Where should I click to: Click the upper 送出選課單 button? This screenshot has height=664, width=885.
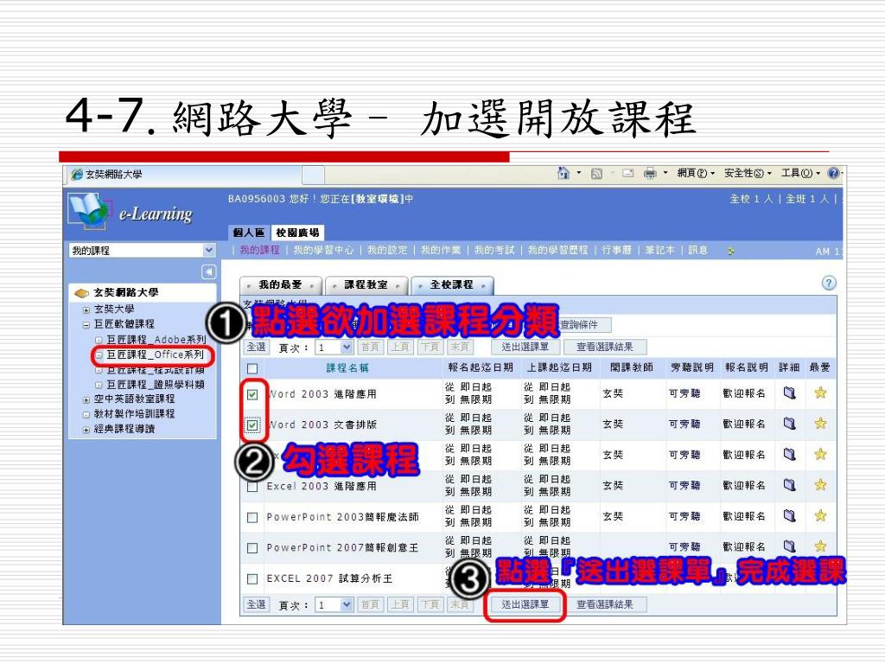coord(525,347)
